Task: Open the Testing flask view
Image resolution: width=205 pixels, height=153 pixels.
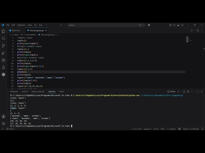Action: point(4,67)
